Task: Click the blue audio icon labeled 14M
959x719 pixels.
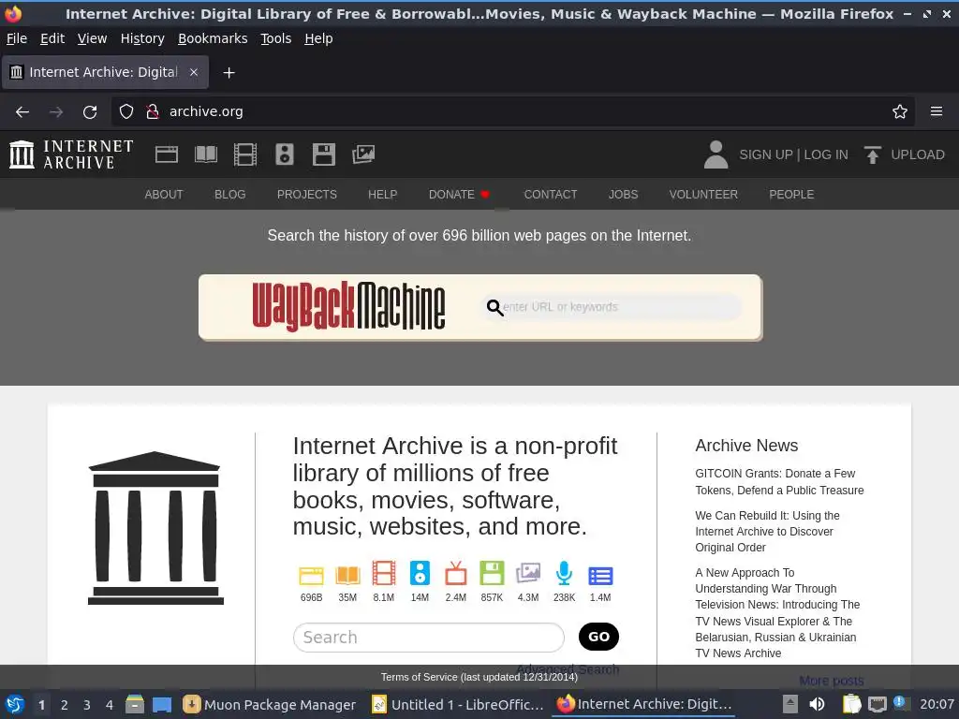Action: [x=420, y=574]
